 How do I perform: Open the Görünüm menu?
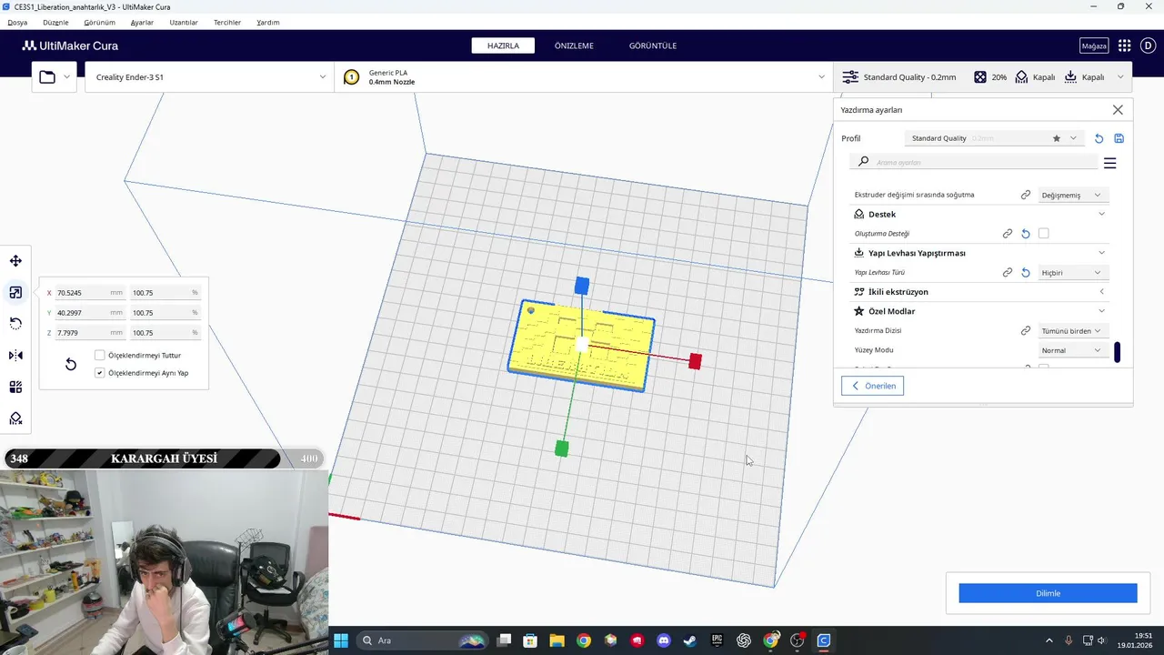pyautogui.click(x=99, y=22)
